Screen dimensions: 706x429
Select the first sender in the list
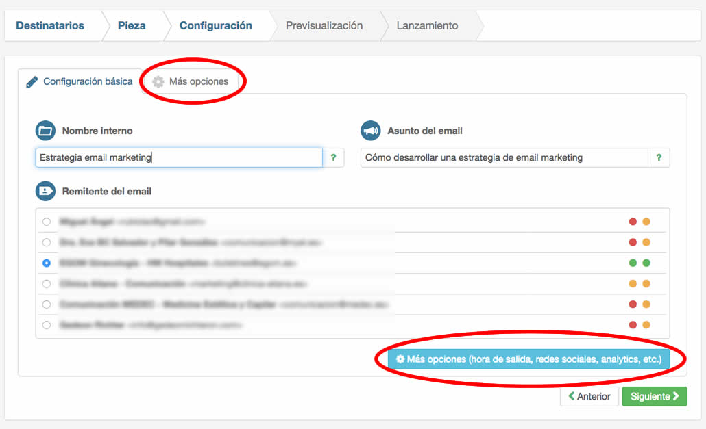47,222
